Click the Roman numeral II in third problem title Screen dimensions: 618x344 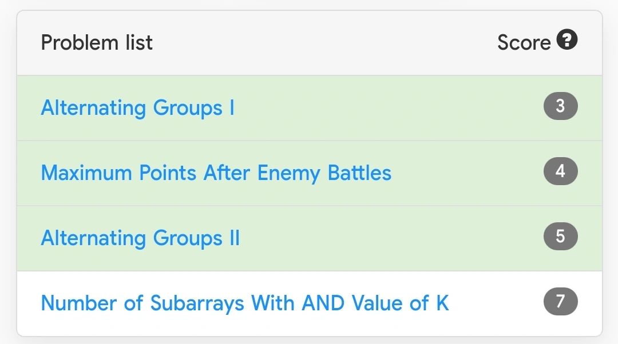235,238
